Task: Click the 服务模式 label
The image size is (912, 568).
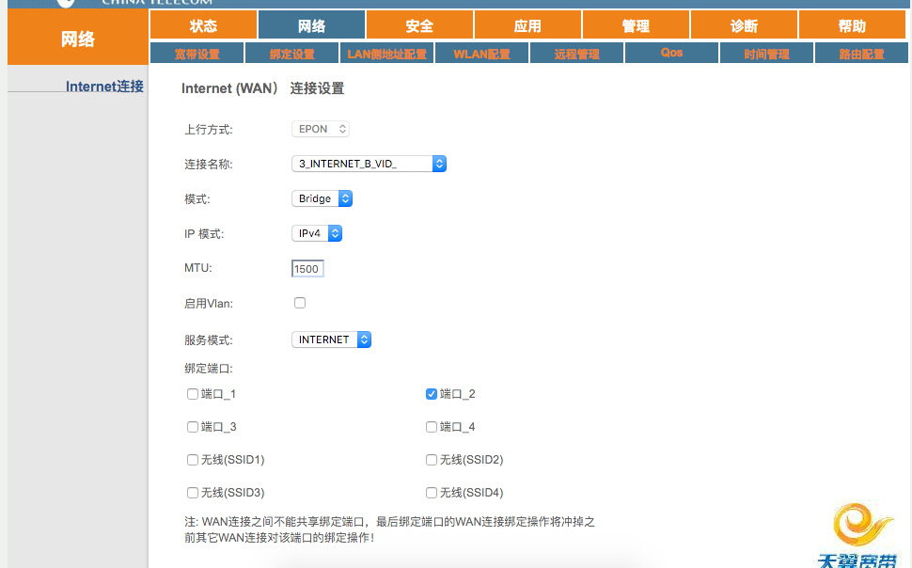Action: tap(208, 339)
